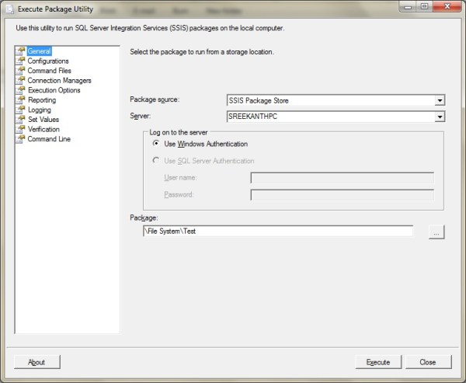Click the About button
The image size is (466, 383).
37,362
